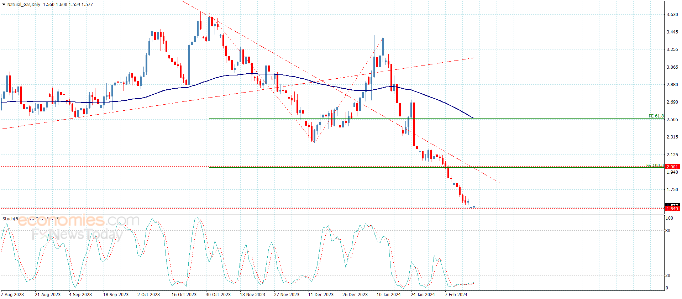Click the Stoch indicator label
682x299 pixels.
pyautogui.click(x=10, y=219)
